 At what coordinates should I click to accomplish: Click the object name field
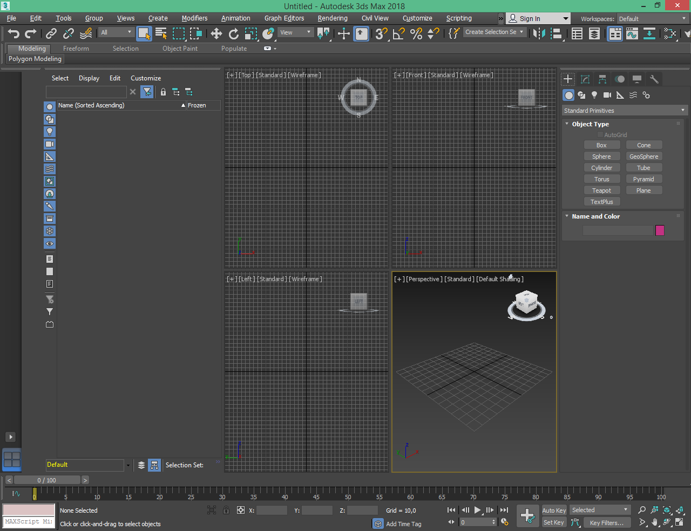618,230
